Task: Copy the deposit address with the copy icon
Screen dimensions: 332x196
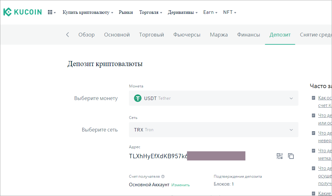Action: pyautogui.click(x=291, y=156)
